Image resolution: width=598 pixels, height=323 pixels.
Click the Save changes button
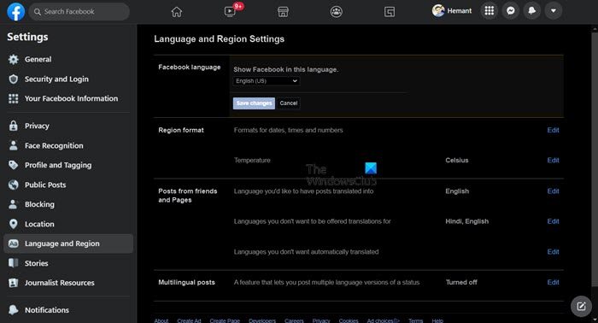tap(254, 103)
